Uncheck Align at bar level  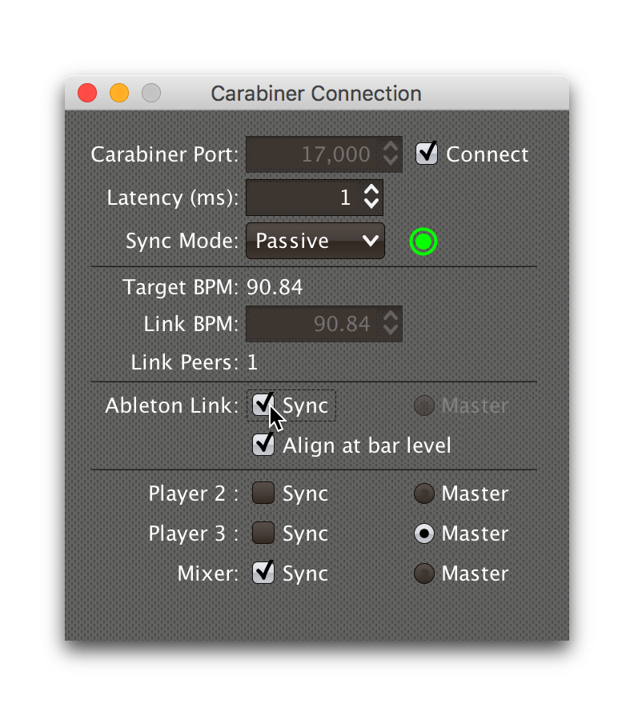(263, 445)
